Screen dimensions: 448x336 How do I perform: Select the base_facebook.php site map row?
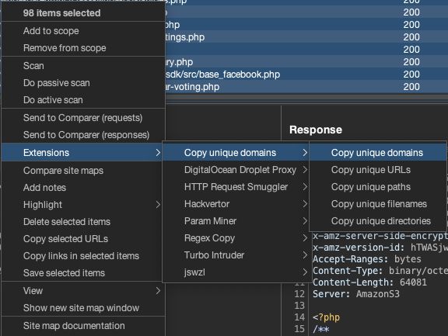[x=306, y=74]
